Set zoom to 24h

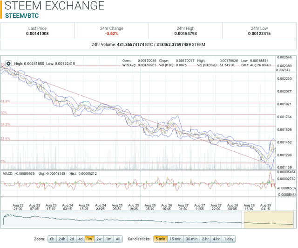click(x=62, y=239)
